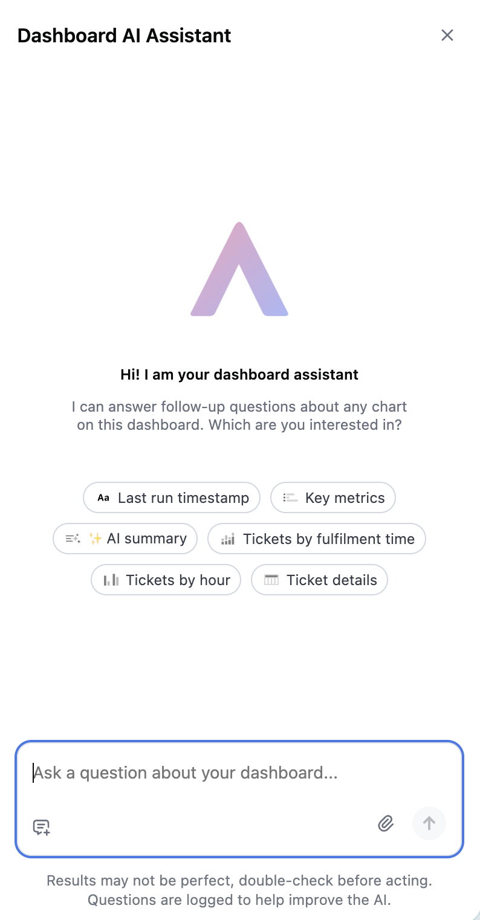Screen dimensions: 480x920
Task: Close the Dashboard AI Assistant panel
Action: pos(447,35)
